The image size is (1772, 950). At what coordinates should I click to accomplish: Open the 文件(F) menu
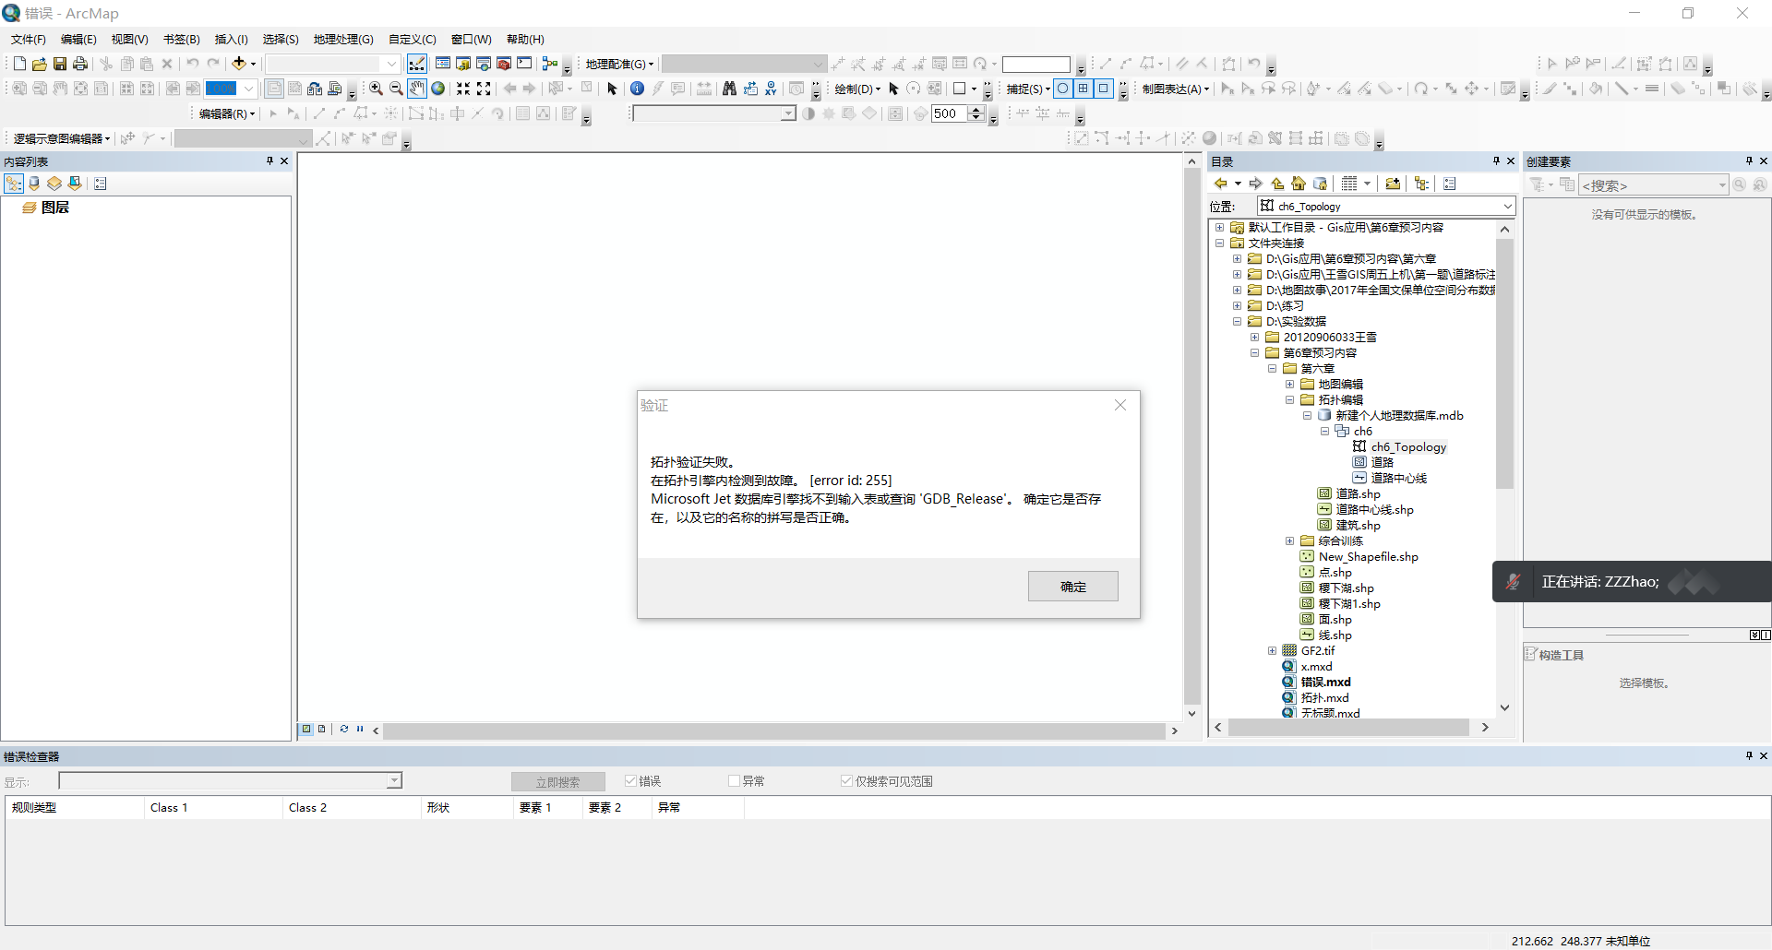pos(28,40)
